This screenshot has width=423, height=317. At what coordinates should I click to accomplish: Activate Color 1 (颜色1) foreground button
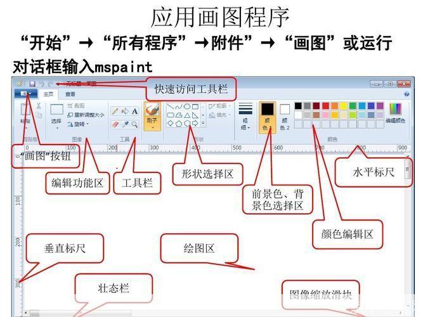267,117
